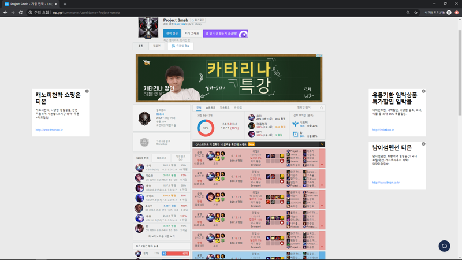This screenshot has width=462, height=260.
Task: Click Yuumi champion portrait in first match row
Action: (x=210, y=155)
